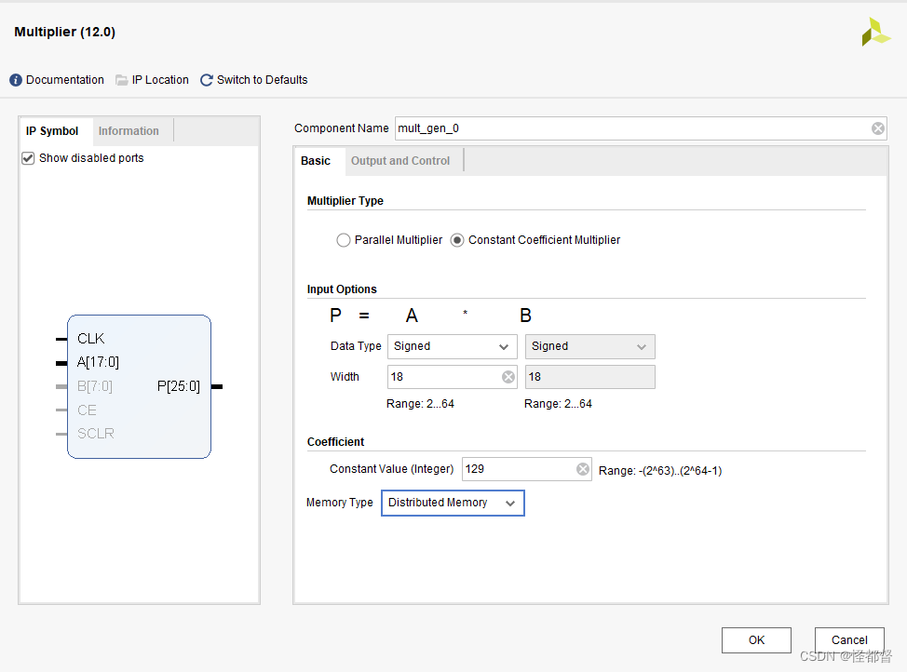The height and width of the screenshot is (672, 907).
Task: Clear the Component Name field
Action: coord(877,128)
